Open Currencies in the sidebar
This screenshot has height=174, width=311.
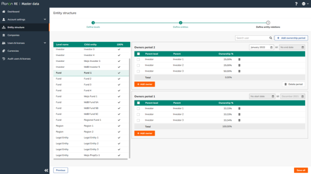pyautogui.click(x=13, y=51)
